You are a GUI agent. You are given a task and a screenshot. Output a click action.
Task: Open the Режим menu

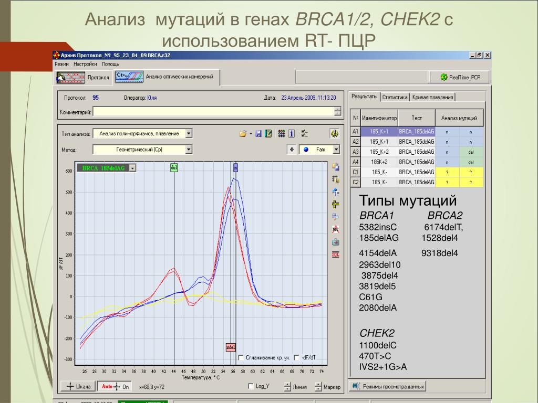pyautogui.click(x=62, y=64)
